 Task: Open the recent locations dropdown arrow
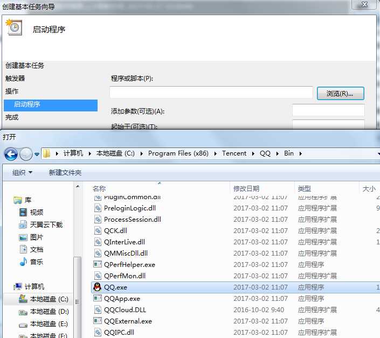[x=37, y=154]
